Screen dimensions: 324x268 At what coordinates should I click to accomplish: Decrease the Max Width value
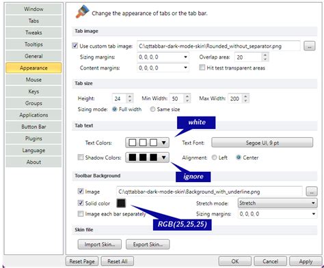pos(245,101)
